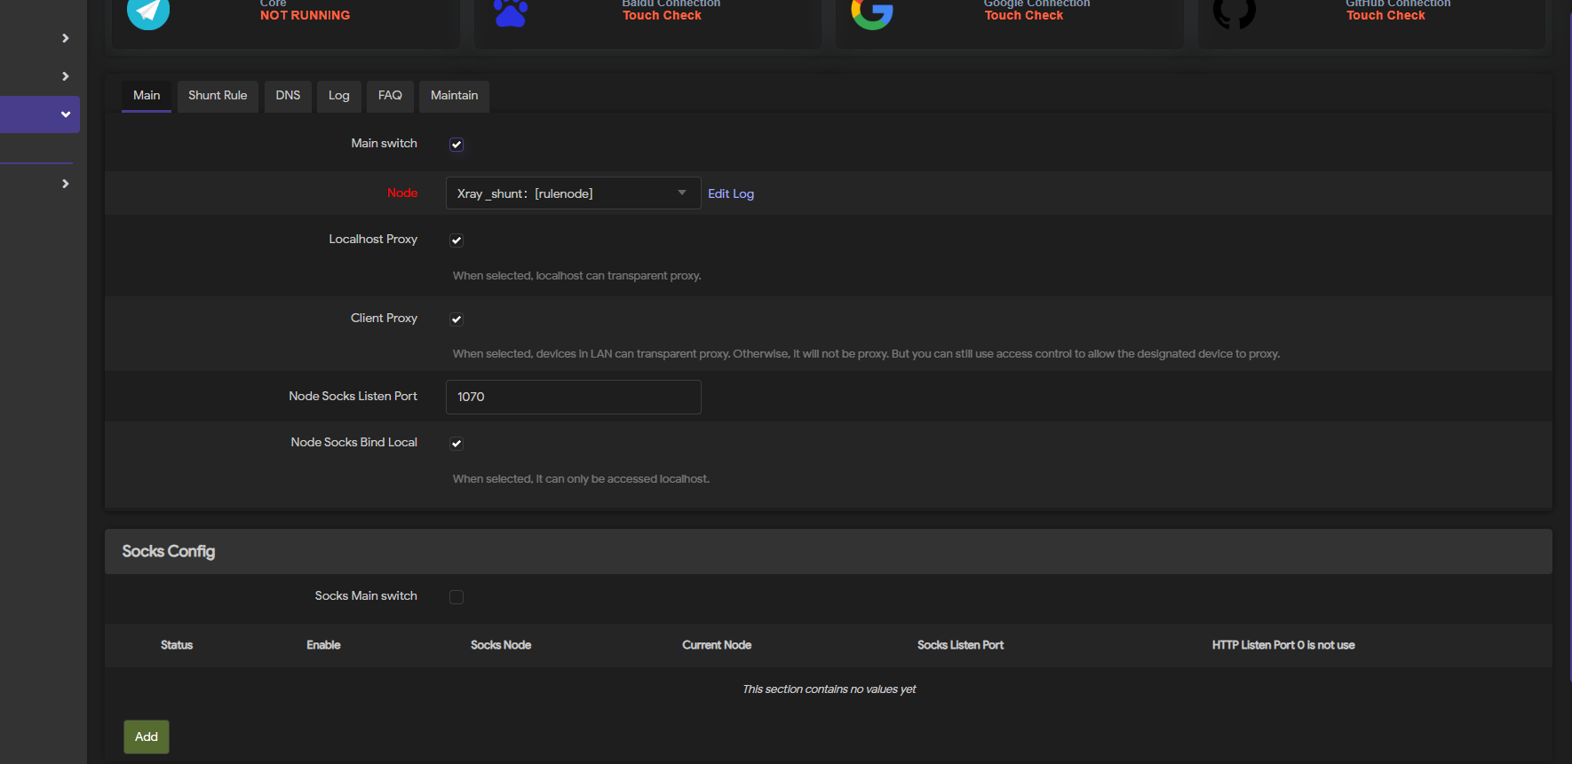This screenshot has height=764, width=1572.
Task: Open the Shunt Rule tab
Action: point(218,96)
